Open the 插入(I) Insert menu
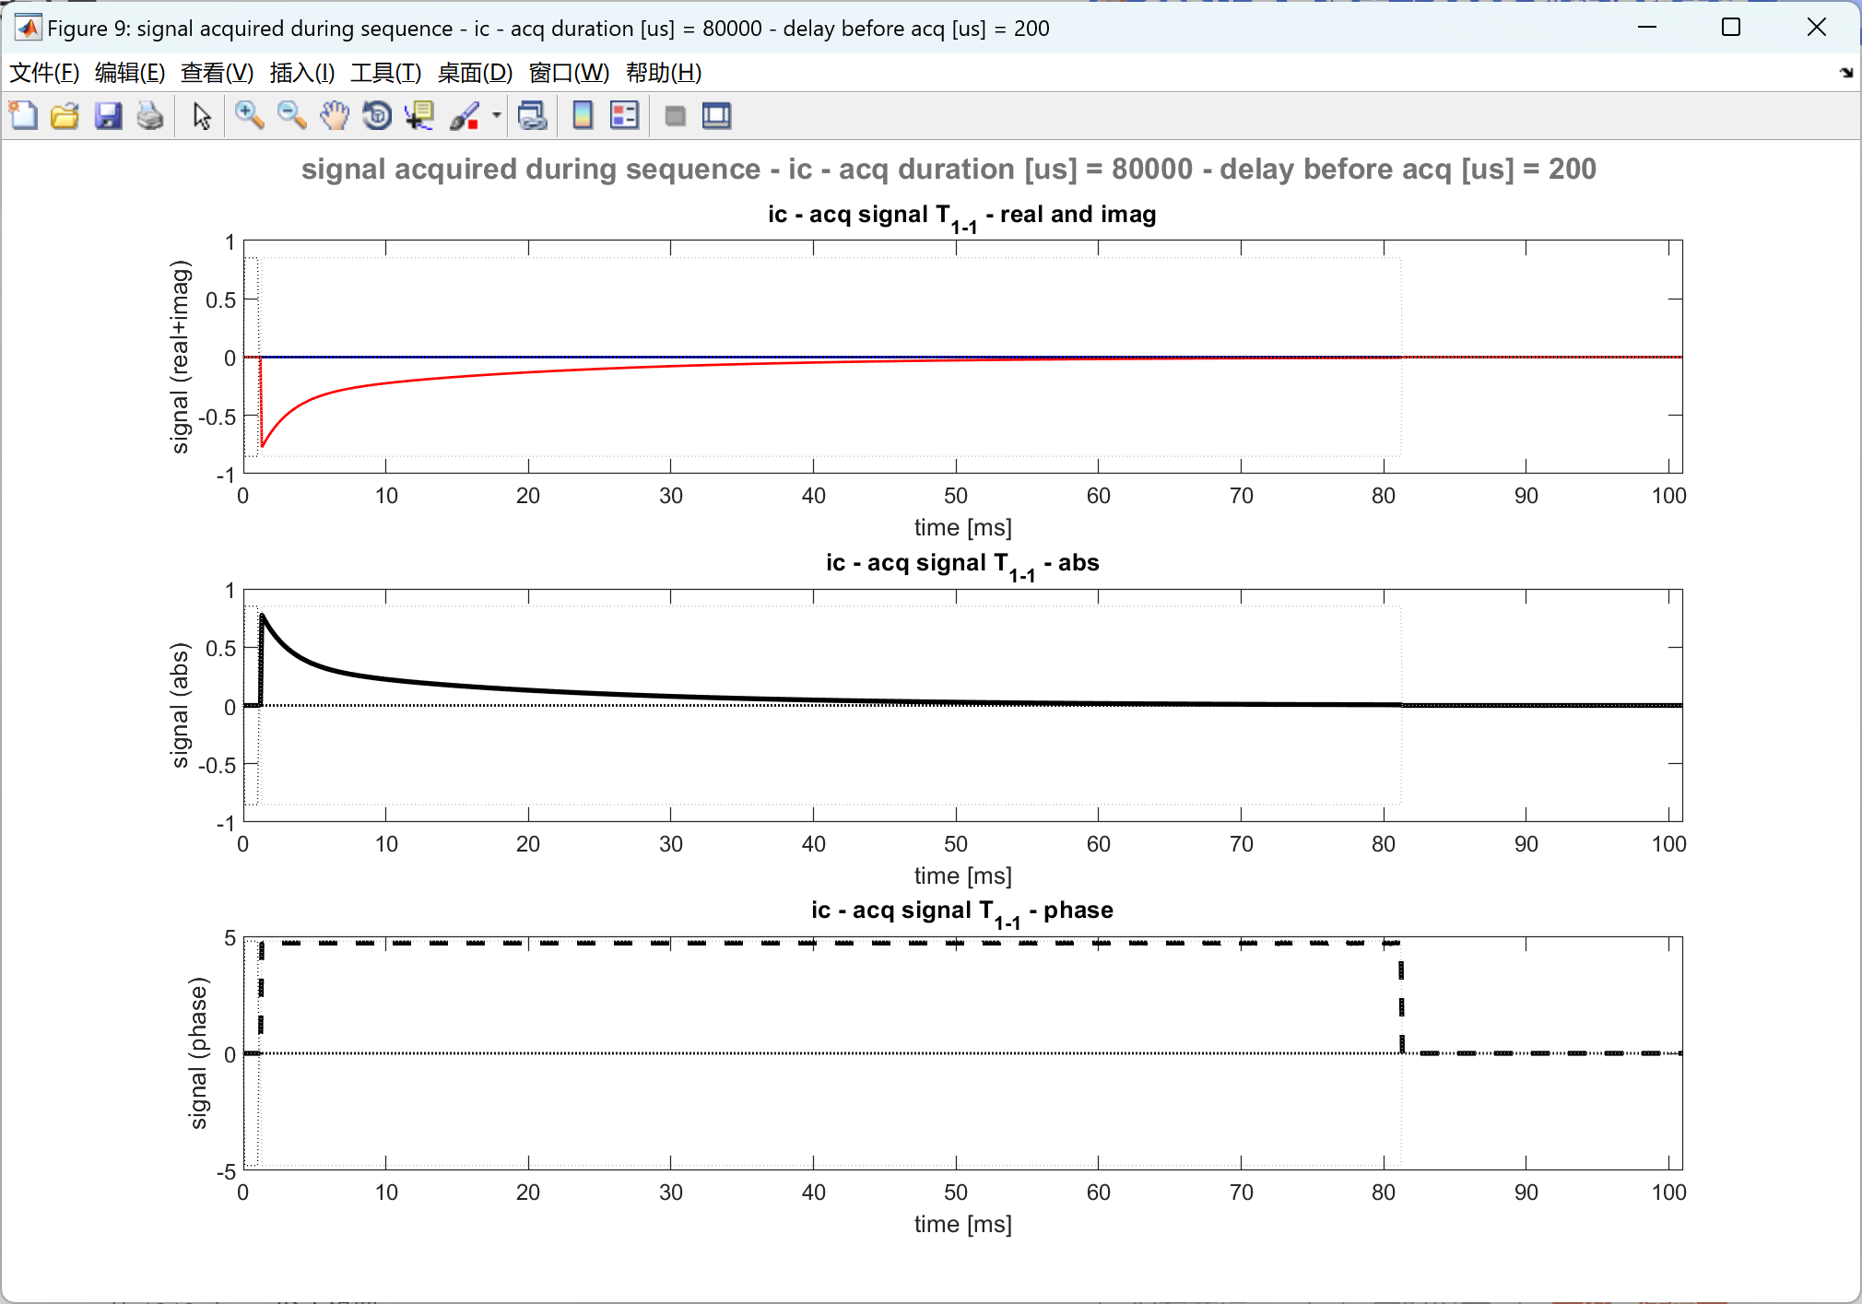 pyautogui.click(x=301, y=73)
